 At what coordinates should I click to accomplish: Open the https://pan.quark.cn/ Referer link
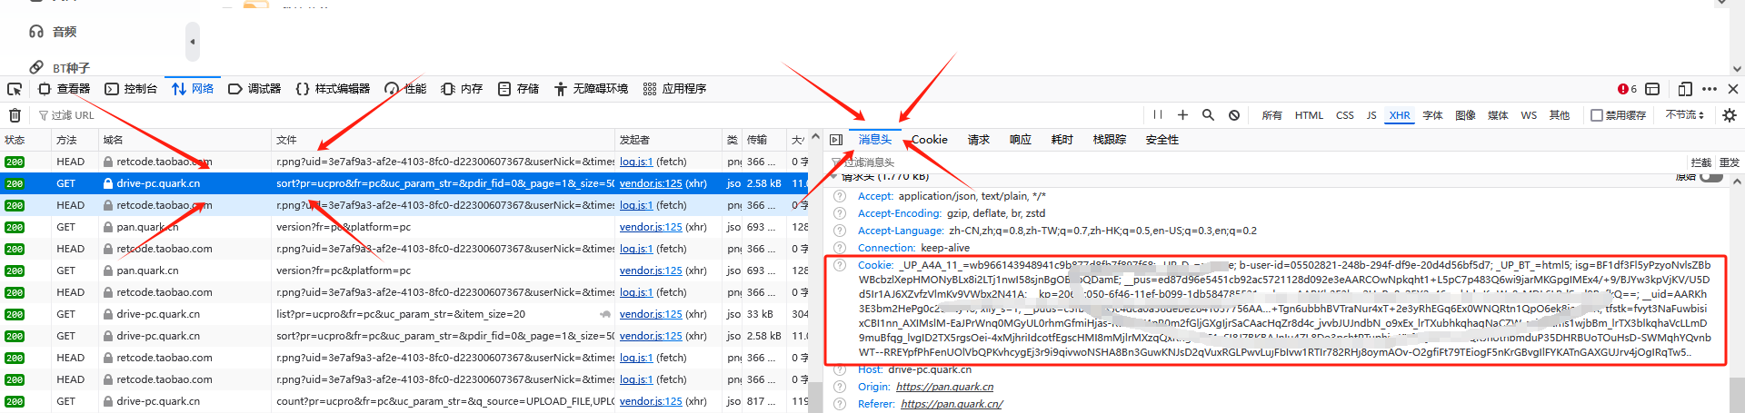coord(952,404)
